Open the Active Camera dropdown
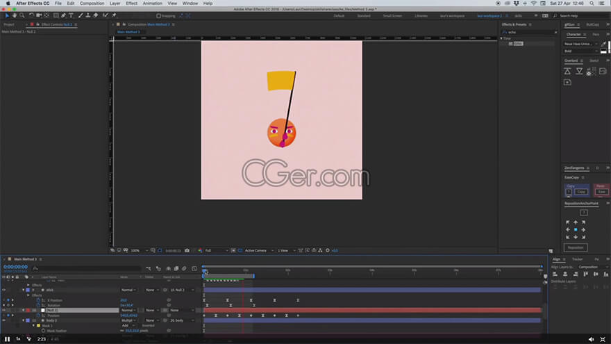 [x=259, y=250]
